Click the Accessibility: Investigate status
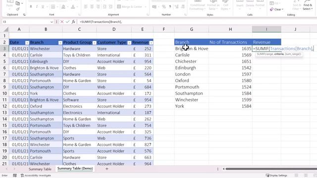 point(36,176)
